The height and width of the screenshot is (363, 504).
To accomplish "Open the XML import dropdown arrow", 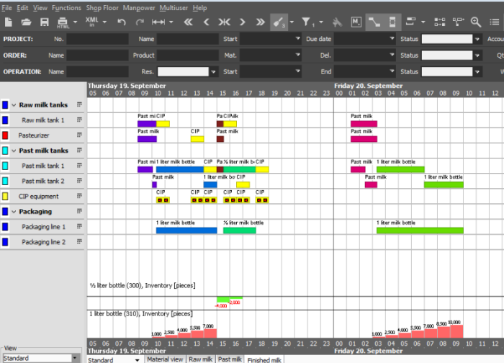I will 105,22.
